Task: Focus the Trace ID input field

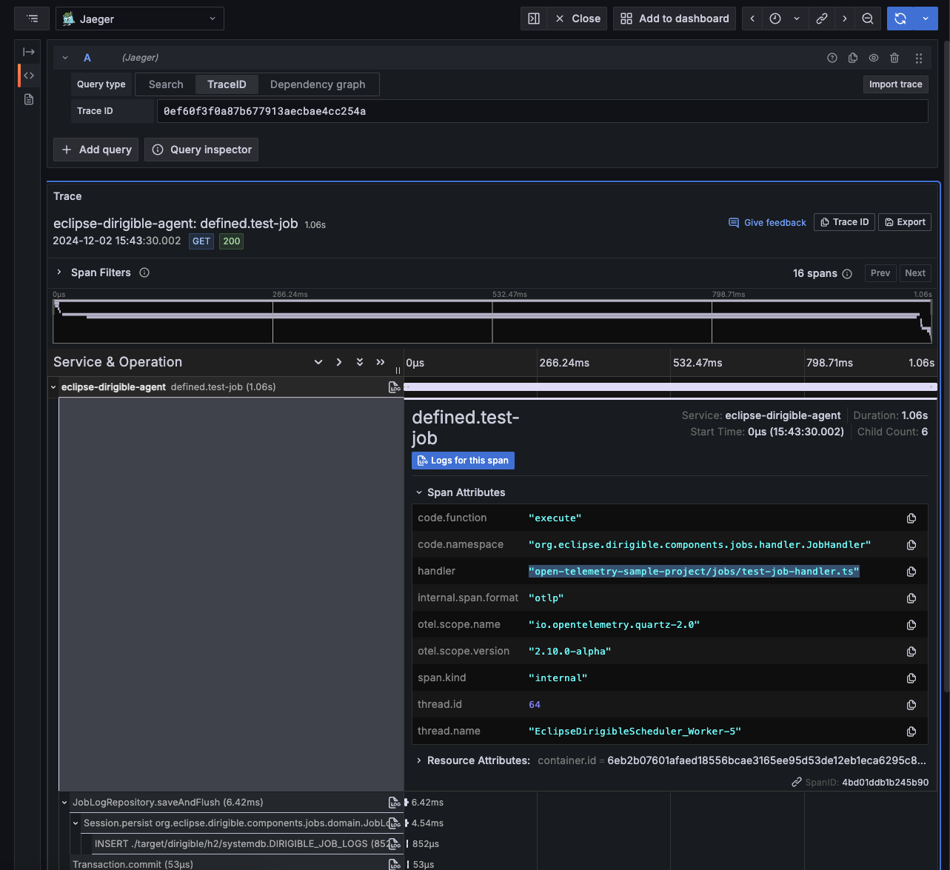Action: [542, 111]
